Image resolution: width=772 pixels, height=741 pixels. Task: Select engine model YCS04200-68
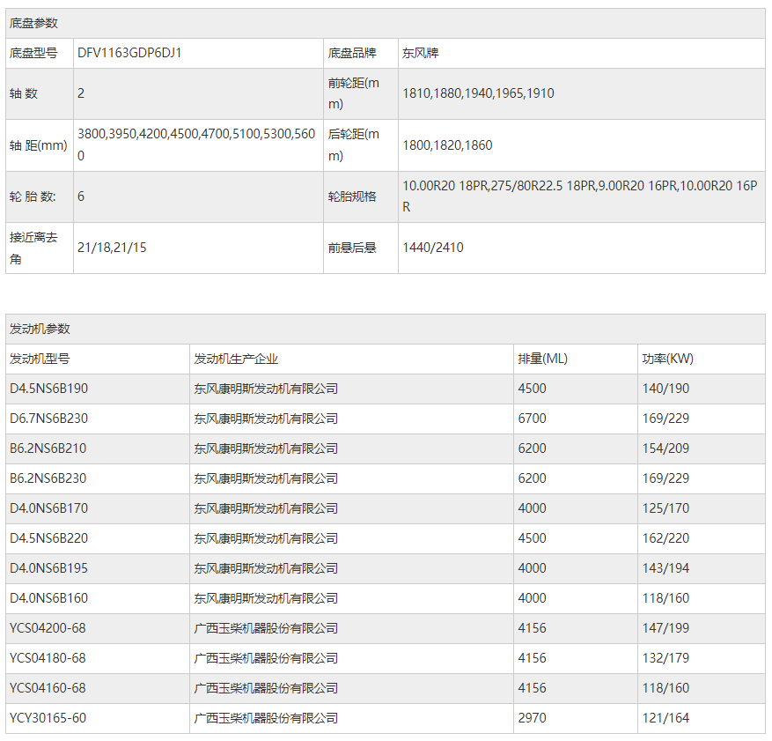pos(48,628)
